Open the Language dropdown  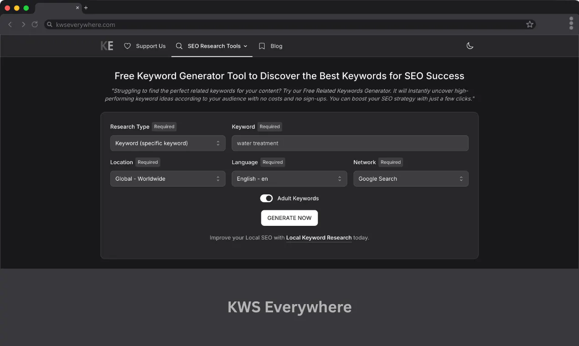[x=289, y=178]
